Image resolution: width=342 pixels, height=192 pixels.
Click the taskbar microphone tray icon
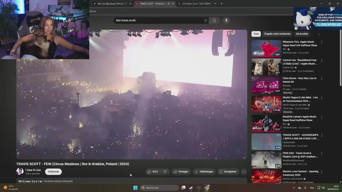point(305,188)
